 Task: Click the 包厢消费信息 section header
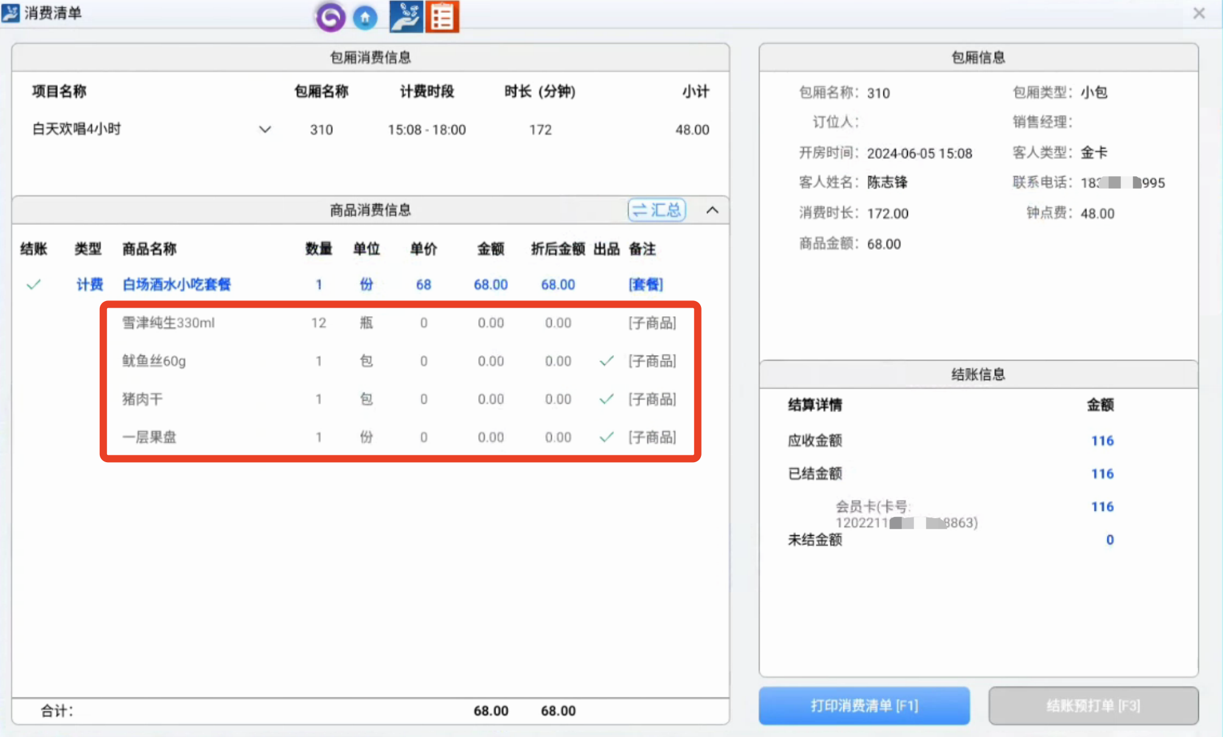[370, 58]
